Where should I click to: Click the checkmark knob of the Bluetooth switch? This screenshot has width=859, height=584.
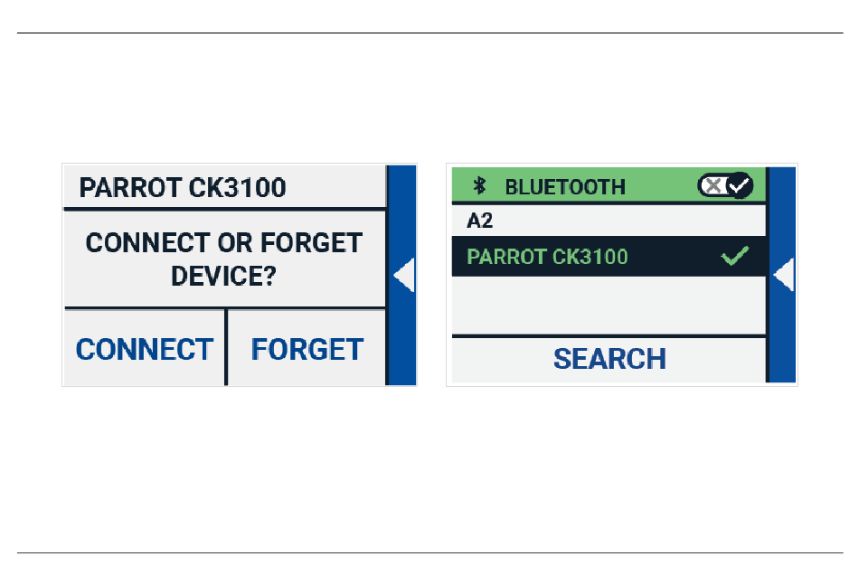point(741,185)
